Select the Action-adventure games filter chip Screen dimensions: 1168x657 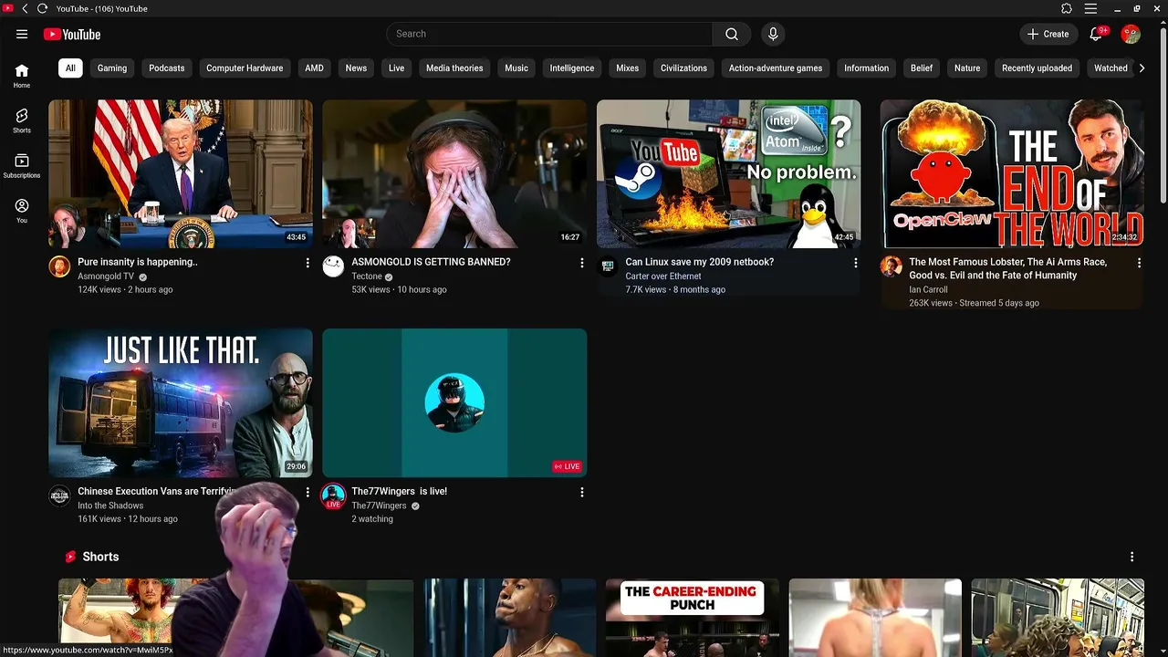pyautogui.click(x=776, y=68)
